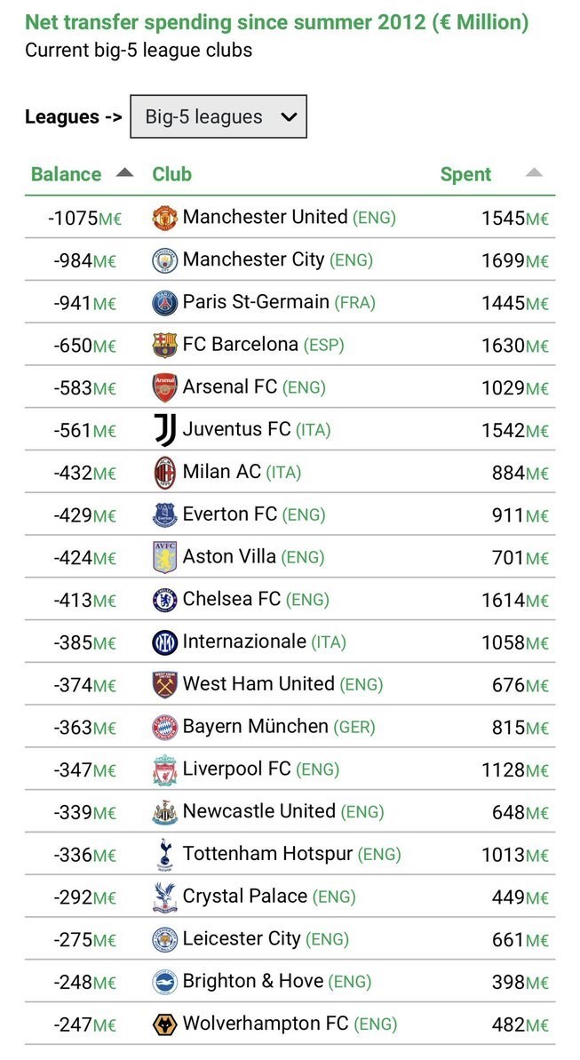This screenshot has height=1060, width=580.
Task: Click the Tottenham Hotspur crest
Action: coord(165,855)
